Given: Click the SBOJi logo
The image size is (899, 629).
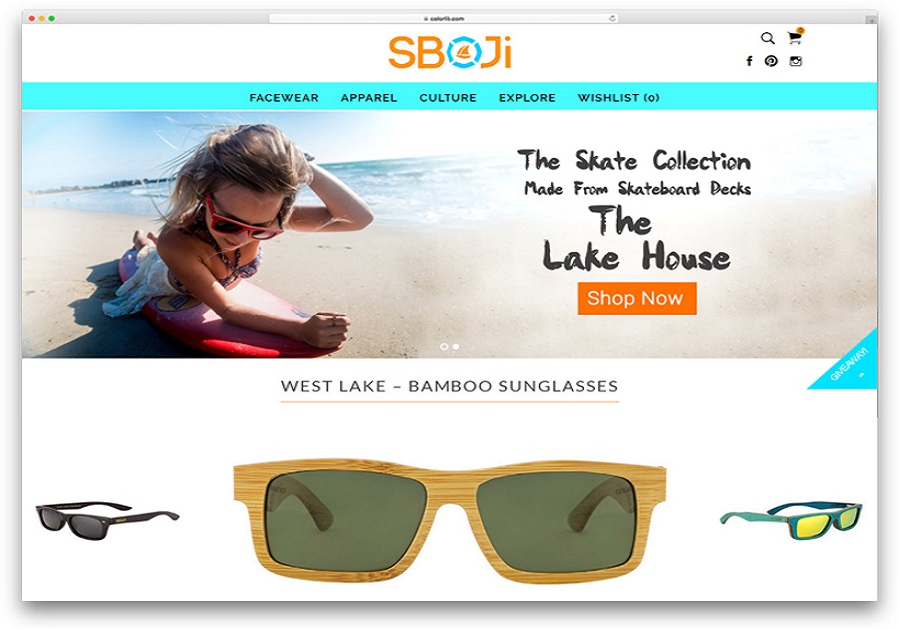Looking at the screenshot, I should (x=449, y=52).
